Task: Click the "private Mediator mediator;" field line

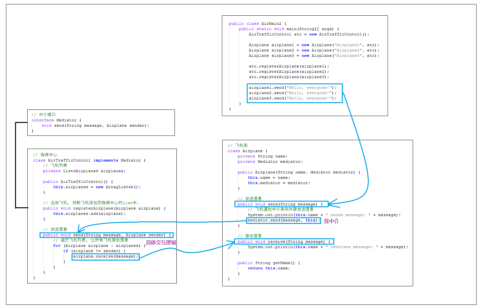Action: click(270, 161)
